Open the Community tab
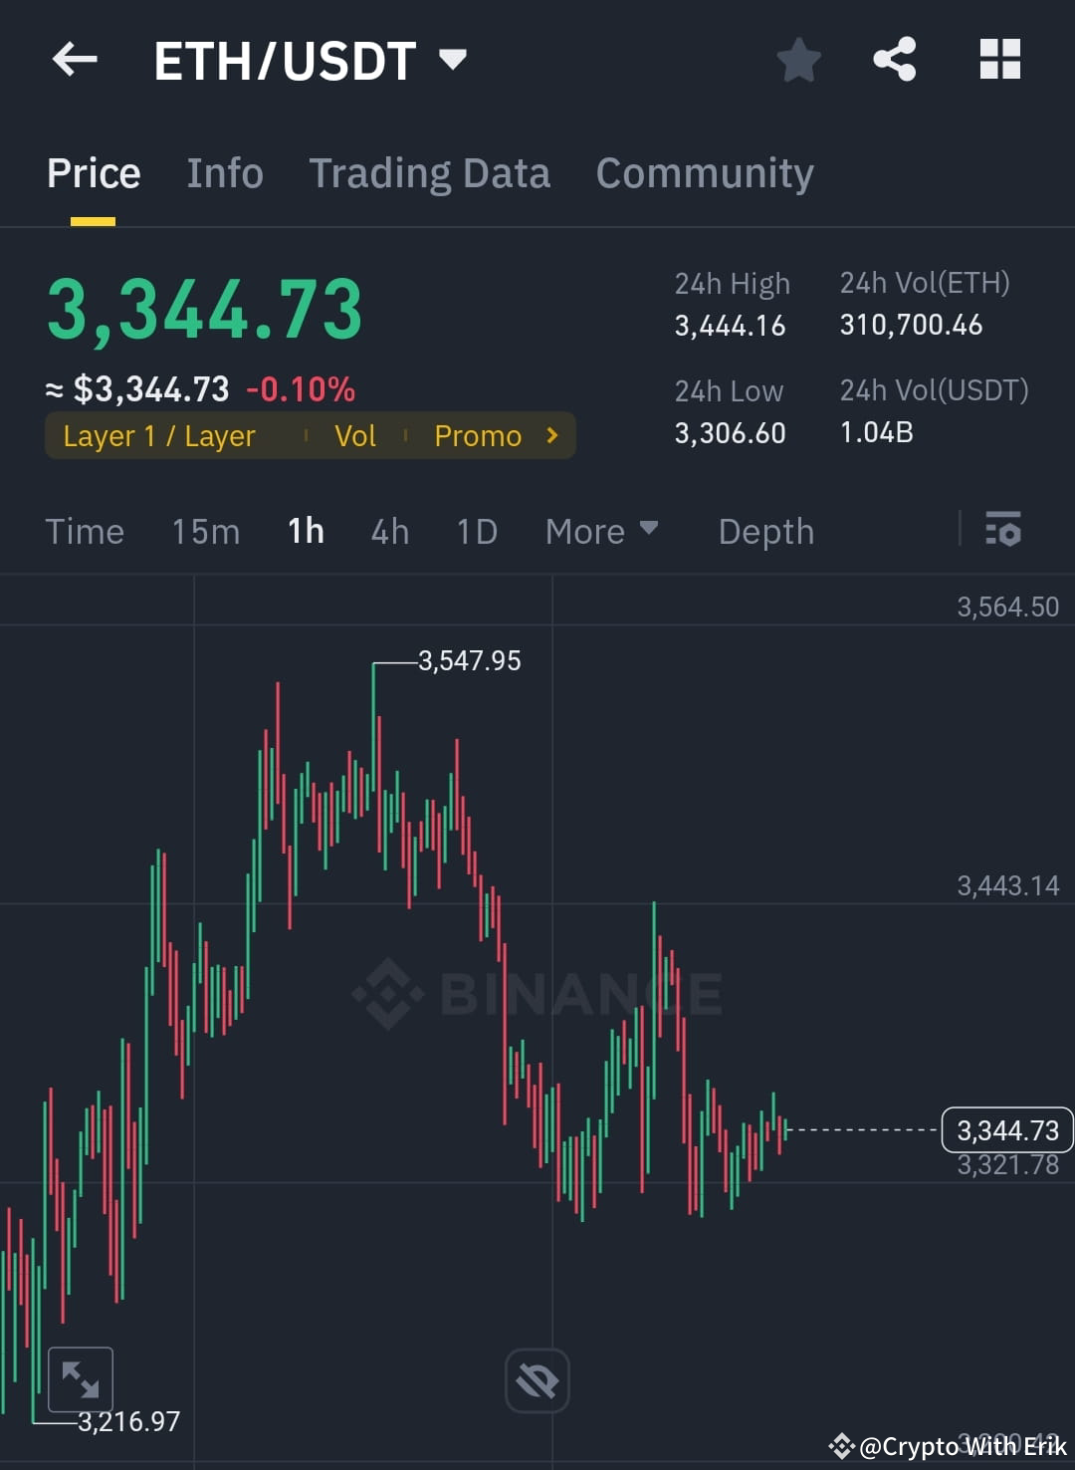 coord(704,171)
